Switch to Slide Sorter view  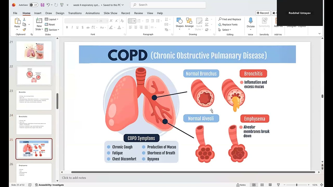pos(262,185)
